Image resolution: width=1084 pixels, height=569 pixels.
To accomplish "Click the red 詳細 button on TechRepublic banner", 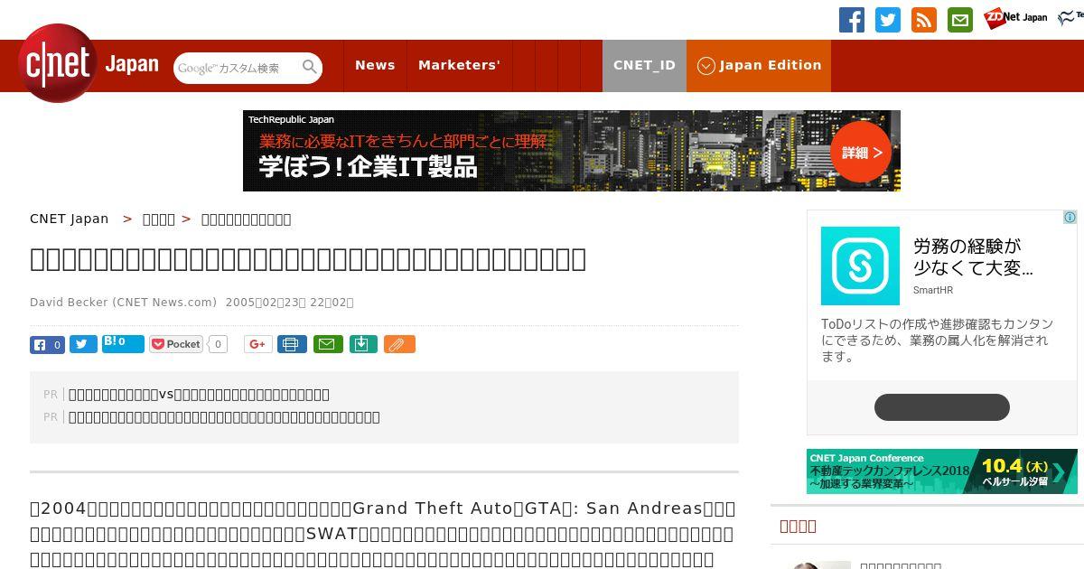I will (861, 153).
